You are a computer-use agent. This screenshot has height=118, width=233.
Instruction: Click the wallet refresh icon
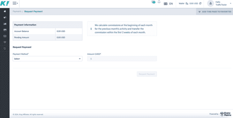(200, 4)
